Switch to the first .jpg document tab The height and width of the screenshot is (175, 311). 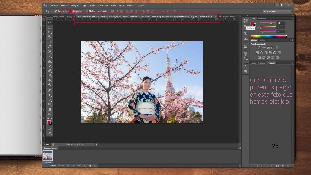coord(62,16)
